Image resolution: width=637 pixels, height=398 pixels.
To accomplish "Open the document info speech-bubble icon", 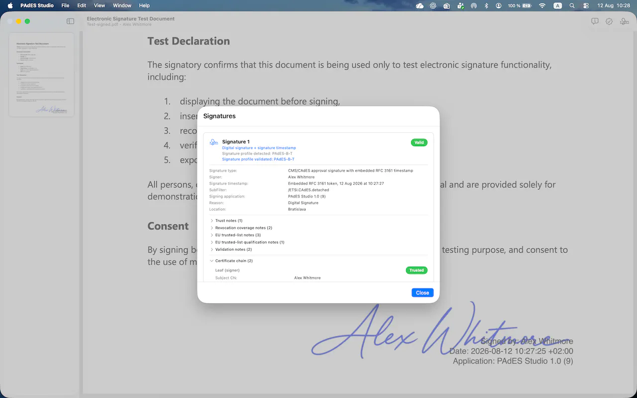I will 595,21.
